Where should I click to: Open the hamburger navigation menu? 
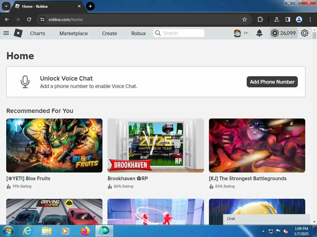tap(6, 33)
